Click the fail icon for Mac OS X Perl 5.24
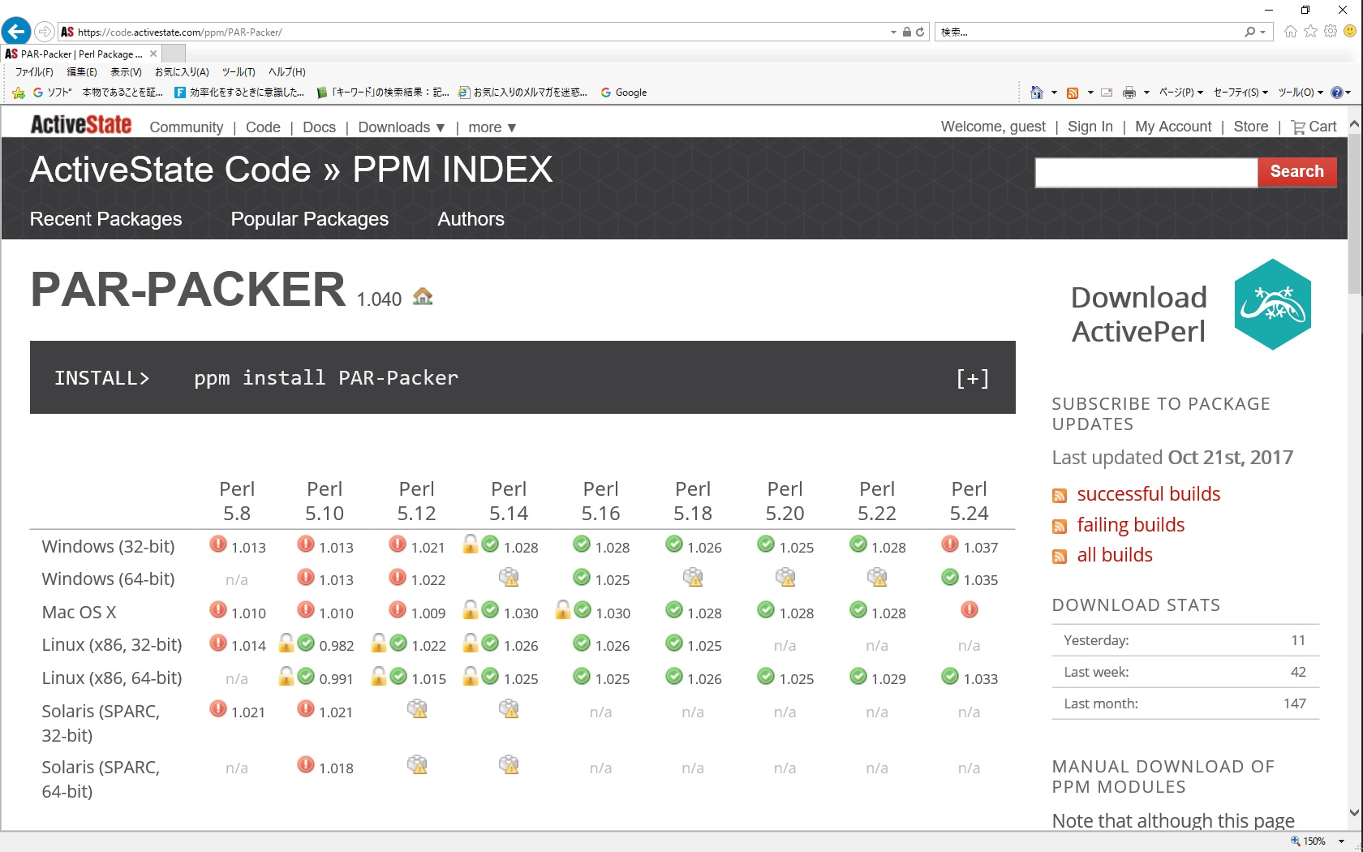This screenshot has width=1363, height=852. point(970,609)
